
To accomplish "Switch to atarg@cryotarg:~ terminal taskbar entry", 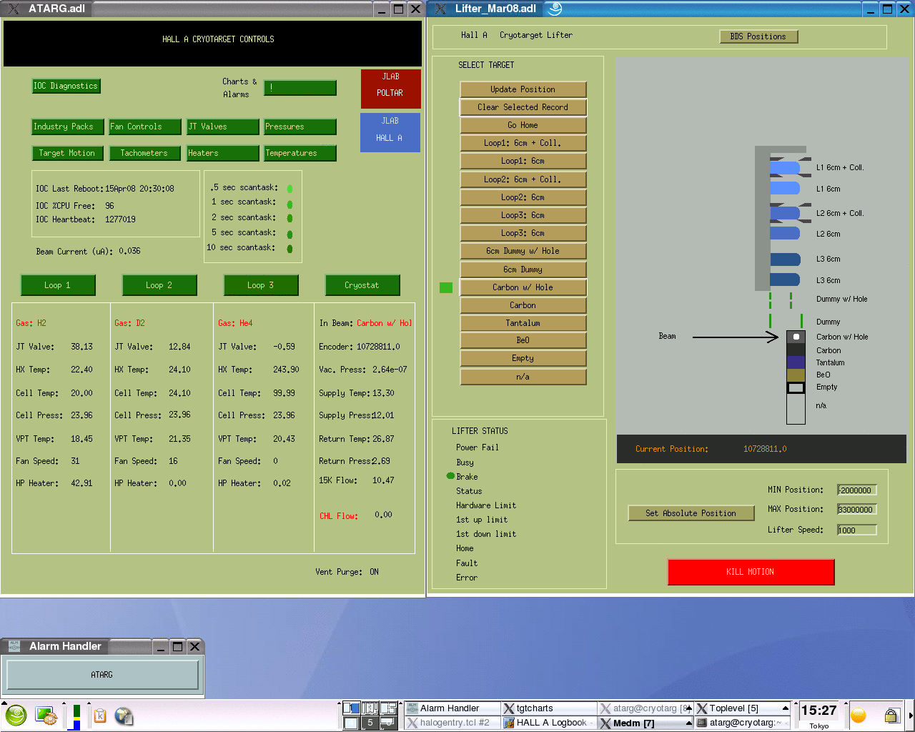I will [x=742, y=723].
